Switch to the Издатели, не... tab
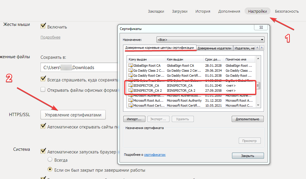Viewport: 306px width, 179px height. [x=244, y=48]
